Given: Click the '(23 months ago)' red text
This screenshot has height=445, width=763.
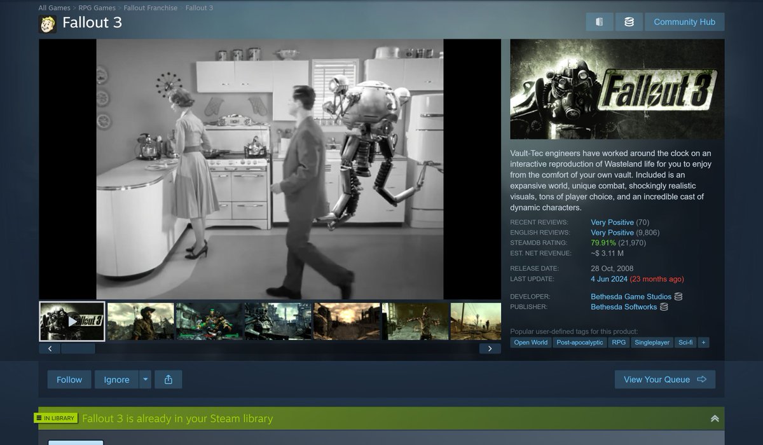Looking at the screenshot, I should (x=657, y=279).
